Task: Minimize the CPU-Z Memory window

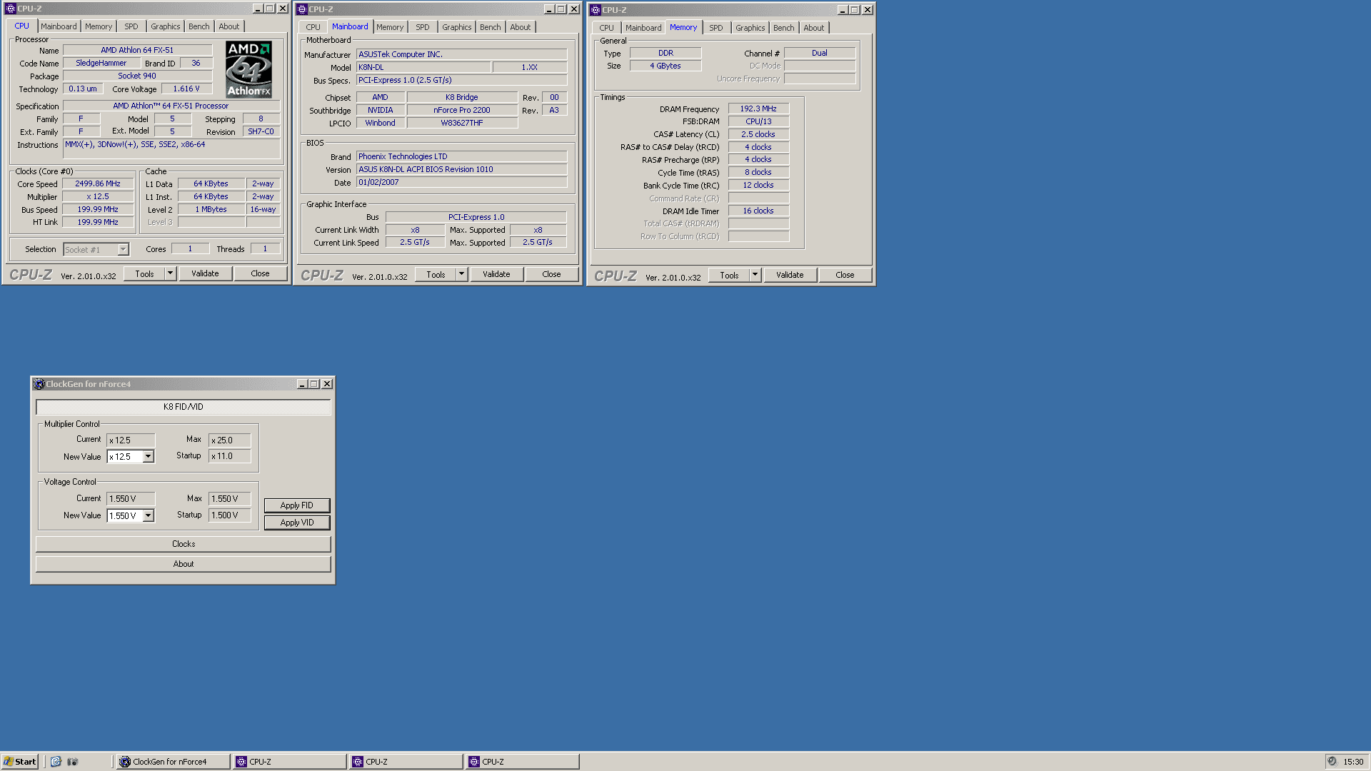Action: click(843, 10)
